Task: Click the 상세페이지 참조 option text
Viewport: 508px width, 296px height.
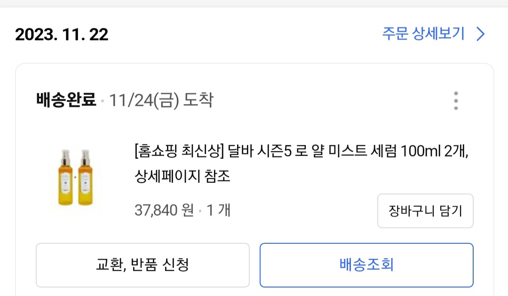Action: [x=182, y=177]
